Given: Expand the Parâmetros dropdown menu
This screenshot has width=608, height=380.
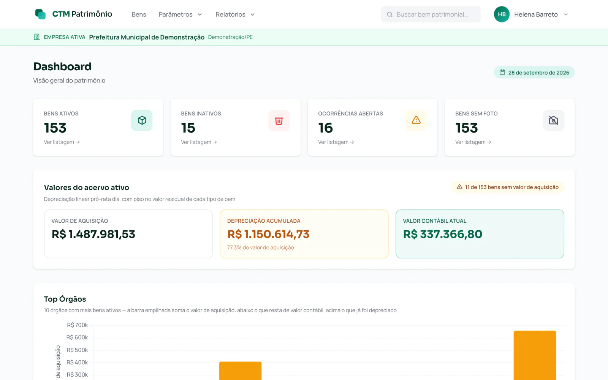Looking at the screenshot, I should (x=180, y=14).
